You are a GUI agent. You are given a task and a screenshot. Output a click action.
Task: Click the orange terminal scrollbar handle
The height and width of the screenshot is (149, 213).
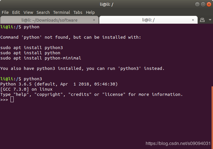click(212, 117)
